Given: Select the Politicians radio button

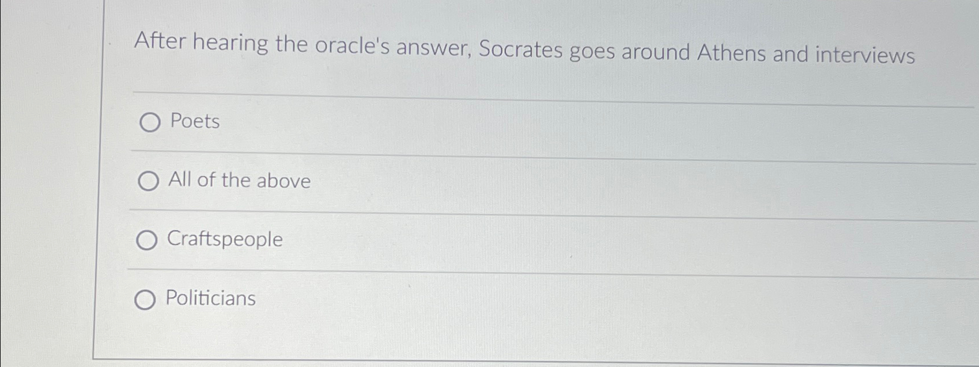Looking at the screenshot, I should [145, 300].
